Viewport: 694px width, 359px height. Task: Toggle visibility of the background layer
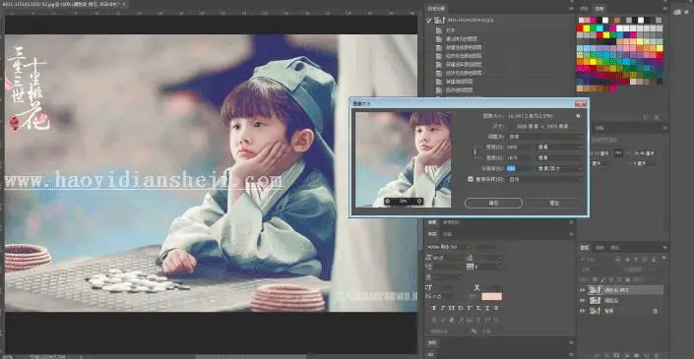582,311
